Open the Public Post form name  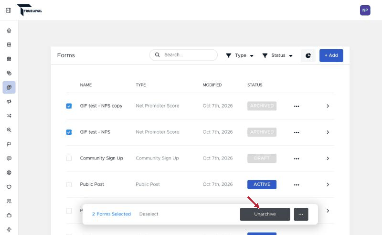92,184
